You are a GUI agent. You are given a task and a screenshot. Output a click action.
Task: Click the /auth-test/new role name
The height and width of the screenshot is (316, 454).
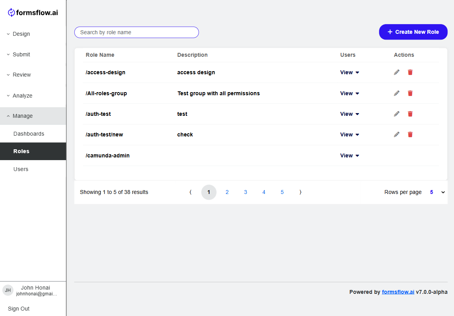click(x=104, y=134)
